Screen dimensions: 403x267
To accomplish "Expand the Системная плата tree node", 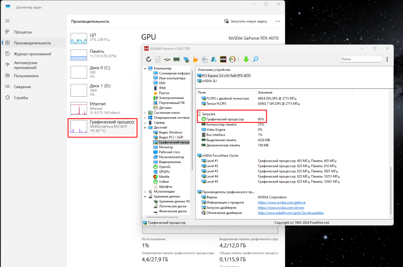I will click(x=145, y=113).
